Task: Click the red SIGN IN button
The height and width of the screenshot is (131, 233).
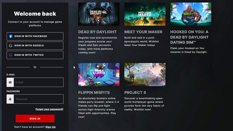Action: tap(35, 118)
